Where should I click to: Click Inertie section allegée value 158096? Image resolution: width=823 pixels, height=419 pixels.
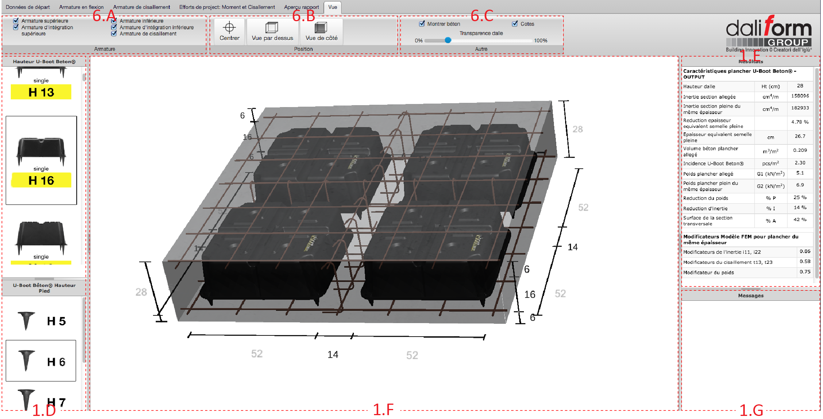coord(800,96)
